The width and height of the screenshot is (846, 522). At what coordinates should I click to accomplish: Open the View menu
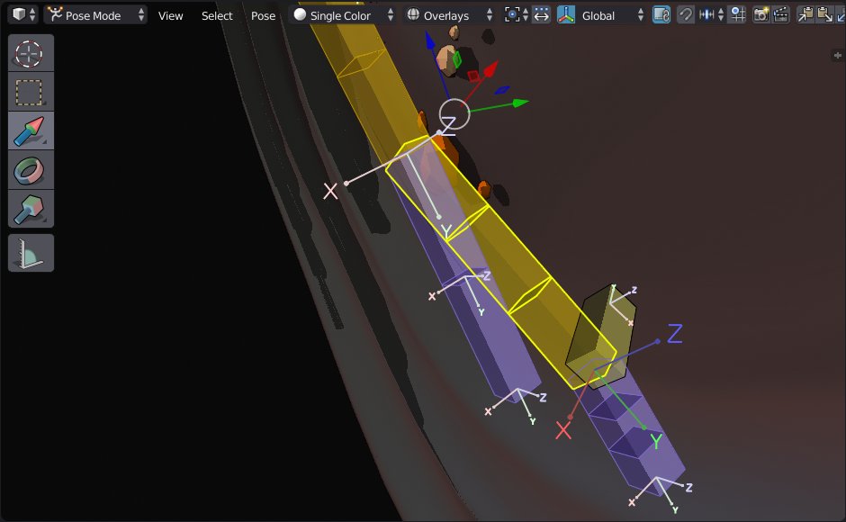click(x=170, y=14)
